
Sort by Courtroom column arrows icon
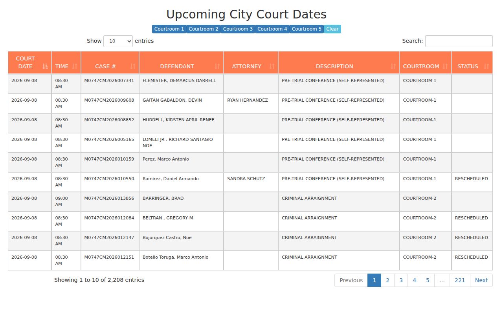point(445,66)
